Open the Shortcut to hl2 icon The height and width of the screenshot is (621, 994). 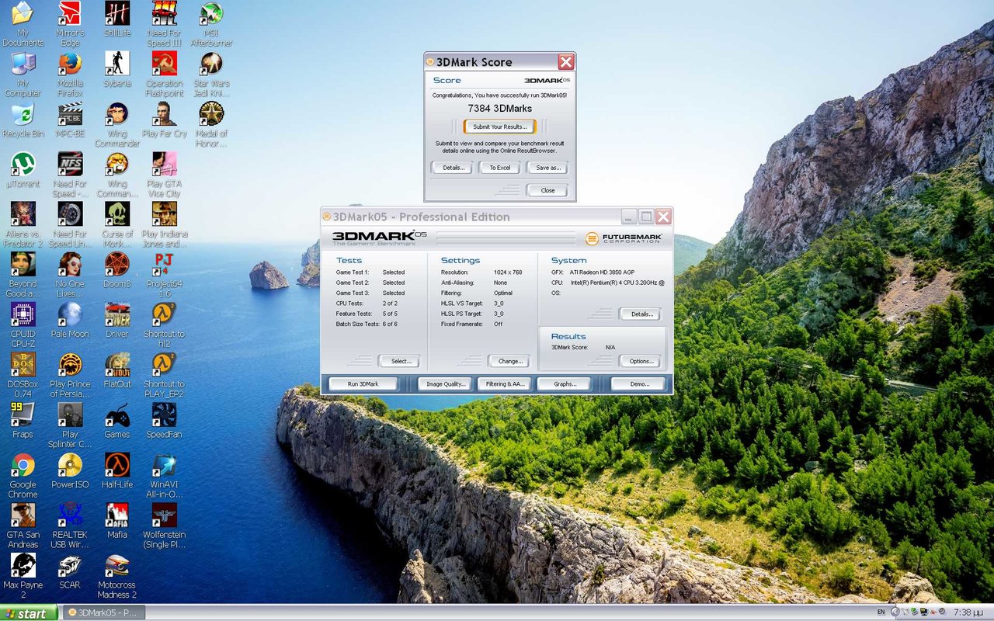pos(165,324)
